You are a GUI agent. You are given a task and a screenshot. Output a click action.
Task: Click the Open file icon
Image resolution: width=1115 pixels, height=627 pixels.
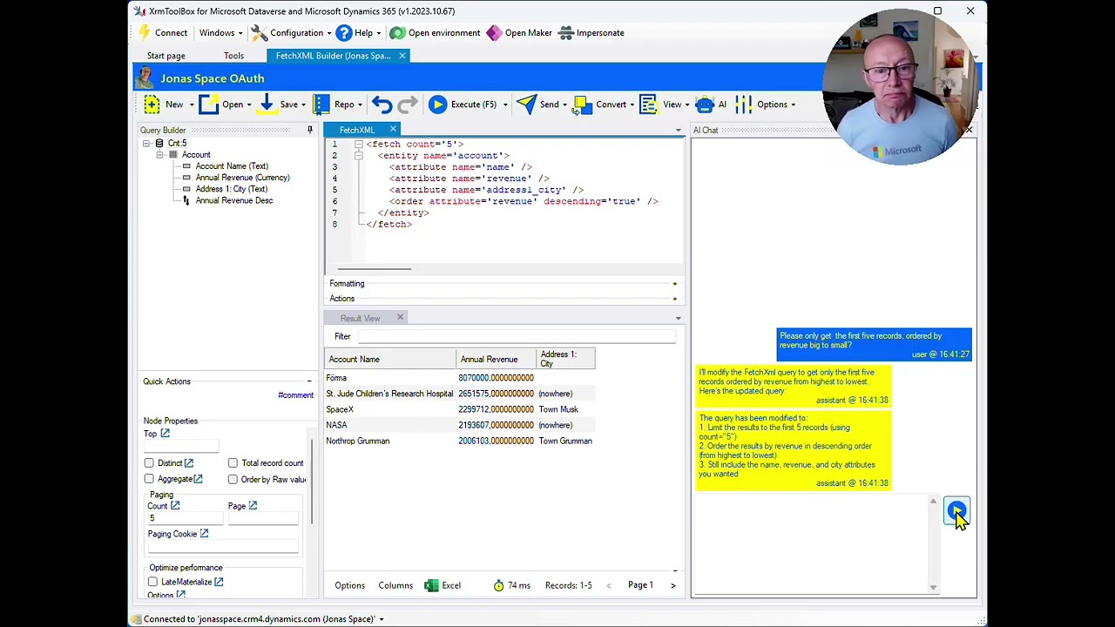(209, 104)
